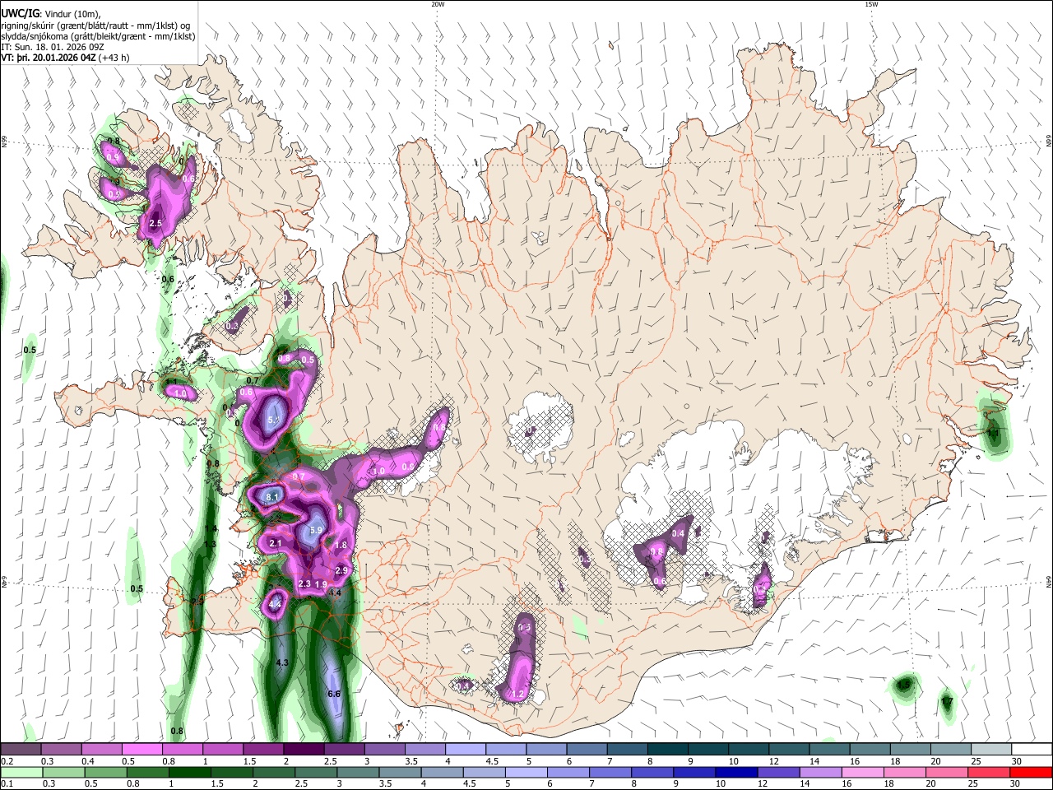1053x790 pixels.
Task: Click the "8.1" precipitation value on the map
Action: coord(274,497)
